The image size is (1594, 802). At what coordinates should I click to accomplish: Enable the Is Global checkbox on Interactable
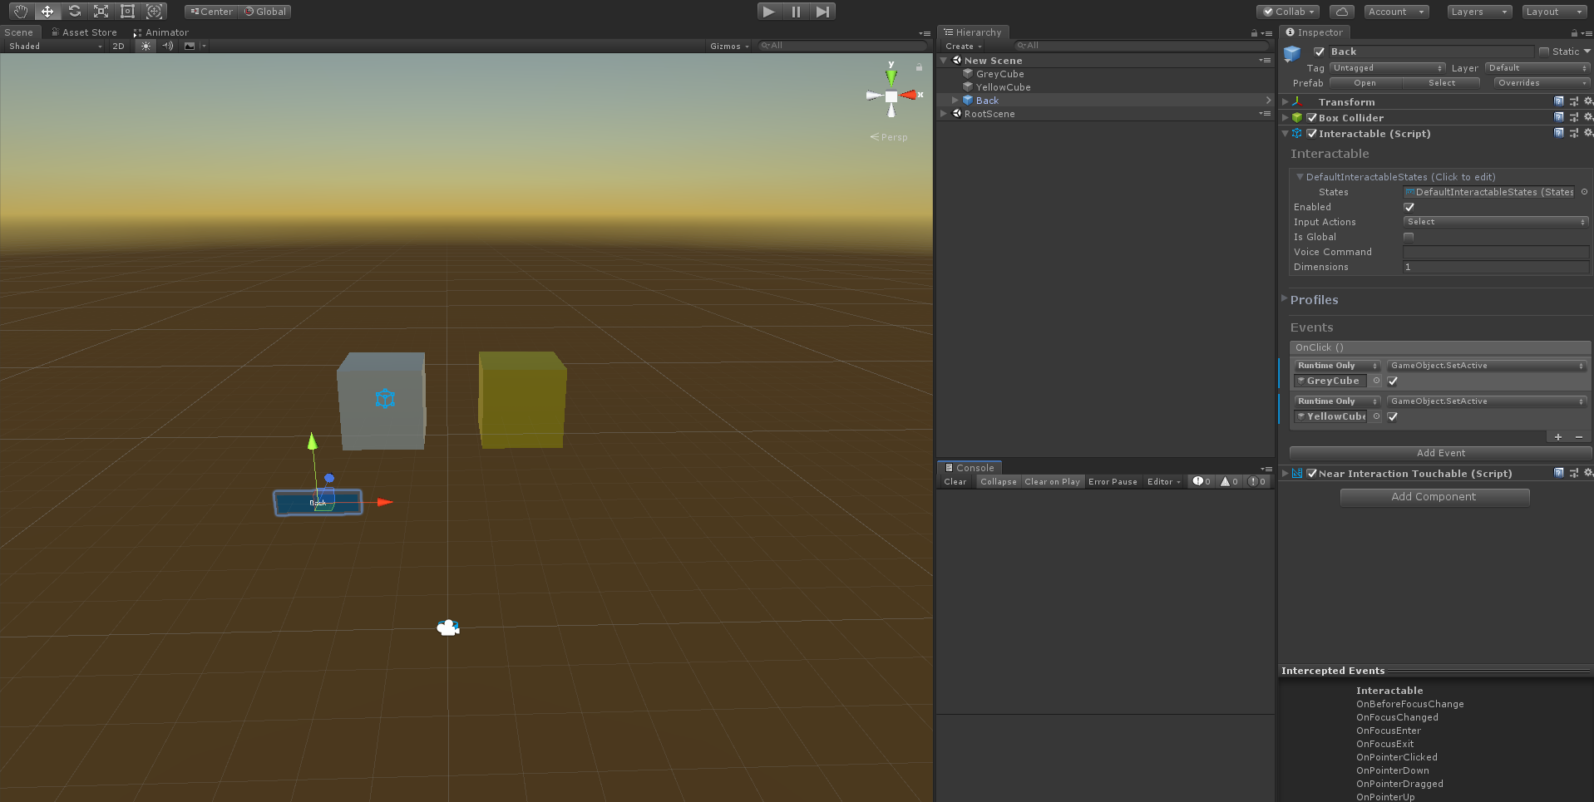[x=1409, y=236]
